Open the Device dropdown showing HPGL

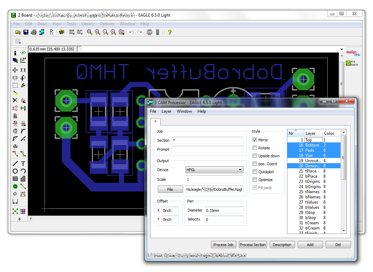coord(214,170)
